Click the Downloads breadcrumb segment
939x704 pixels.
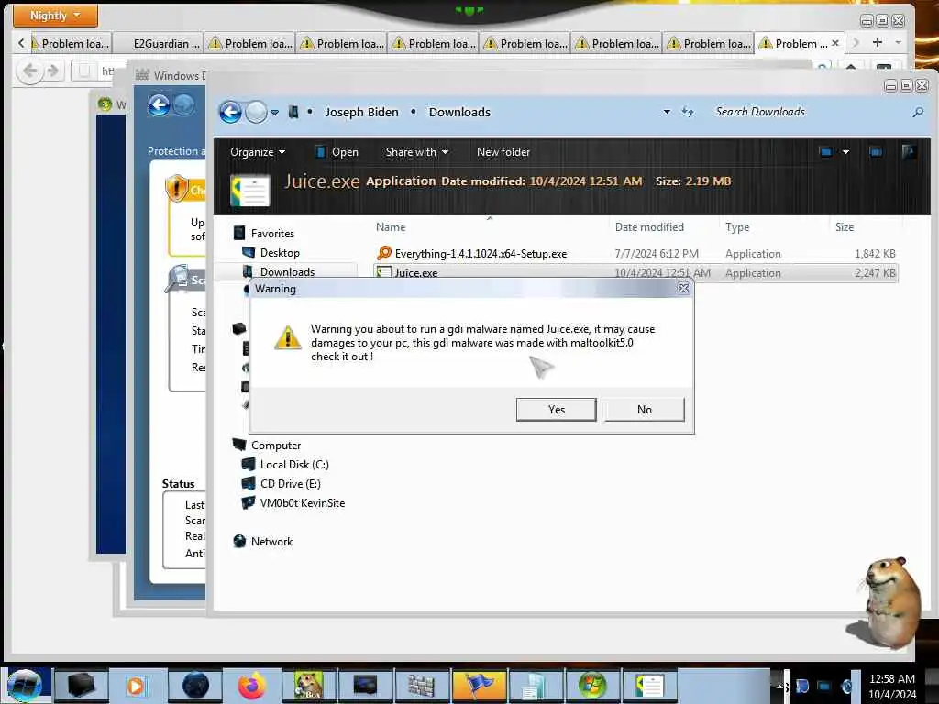[x=459, y=112]
